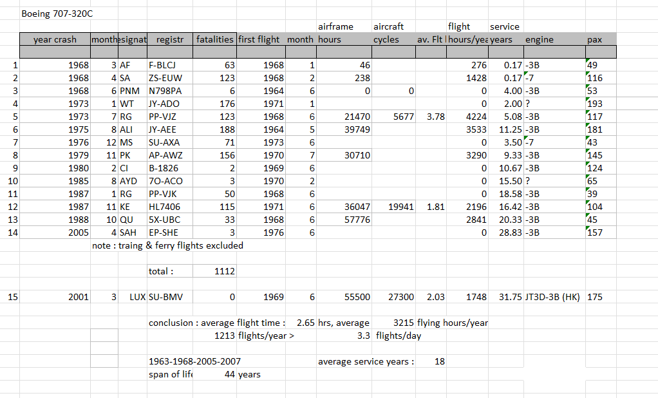Select registration cell AP-AWZ
658x398 pixels.
tap(170, 155)
